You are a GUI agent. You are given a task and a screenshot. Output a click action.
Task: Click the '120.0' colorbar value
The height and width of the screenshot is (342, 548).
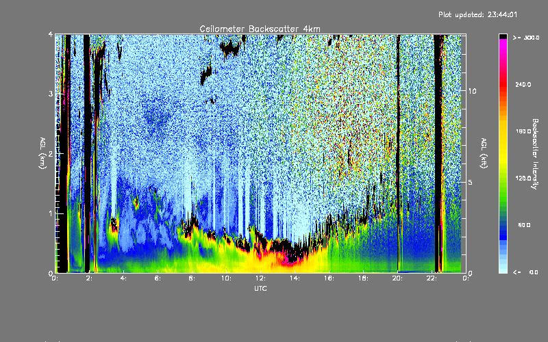[x=523, y=179]
